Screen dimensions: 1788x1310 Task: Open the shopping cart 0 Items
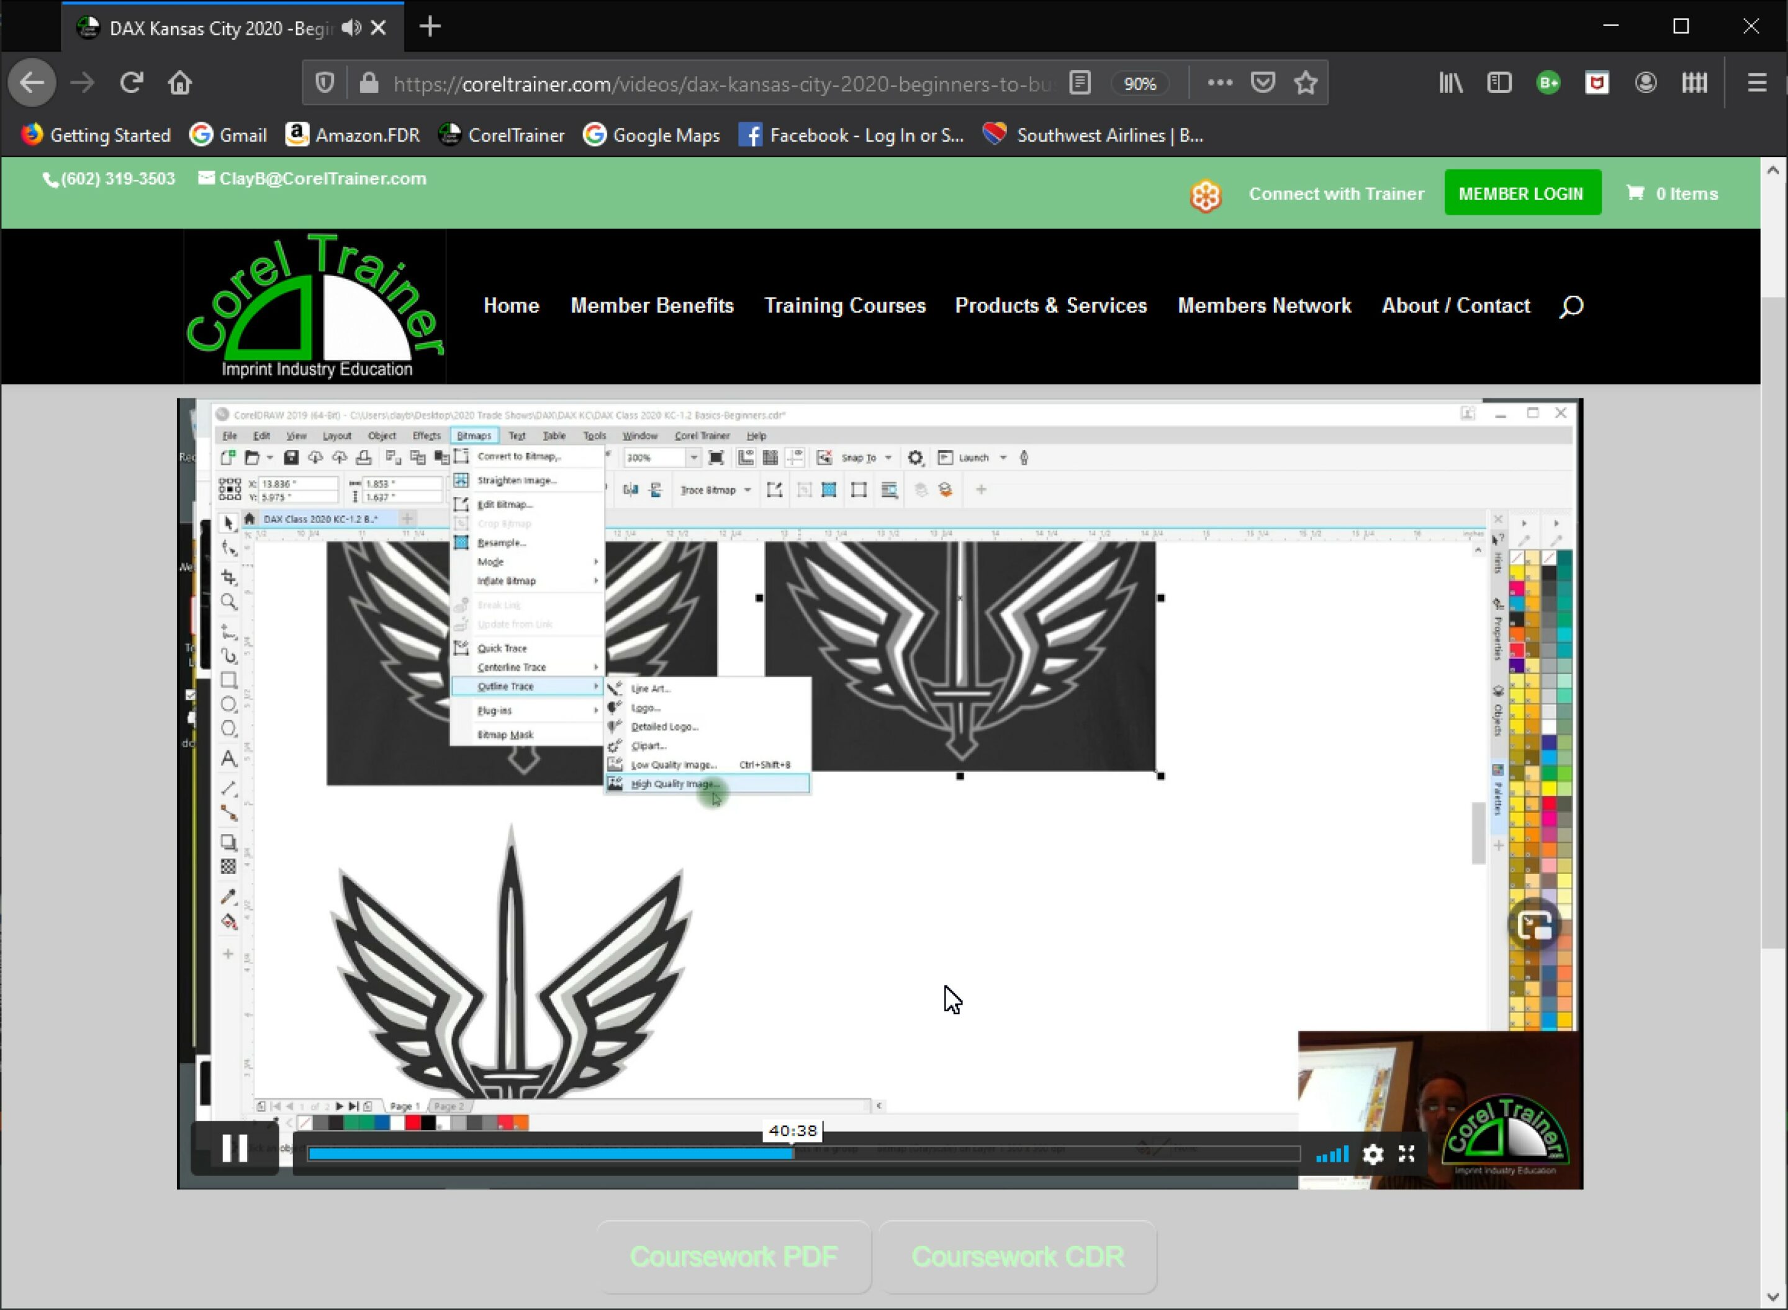click(1672, 194)
